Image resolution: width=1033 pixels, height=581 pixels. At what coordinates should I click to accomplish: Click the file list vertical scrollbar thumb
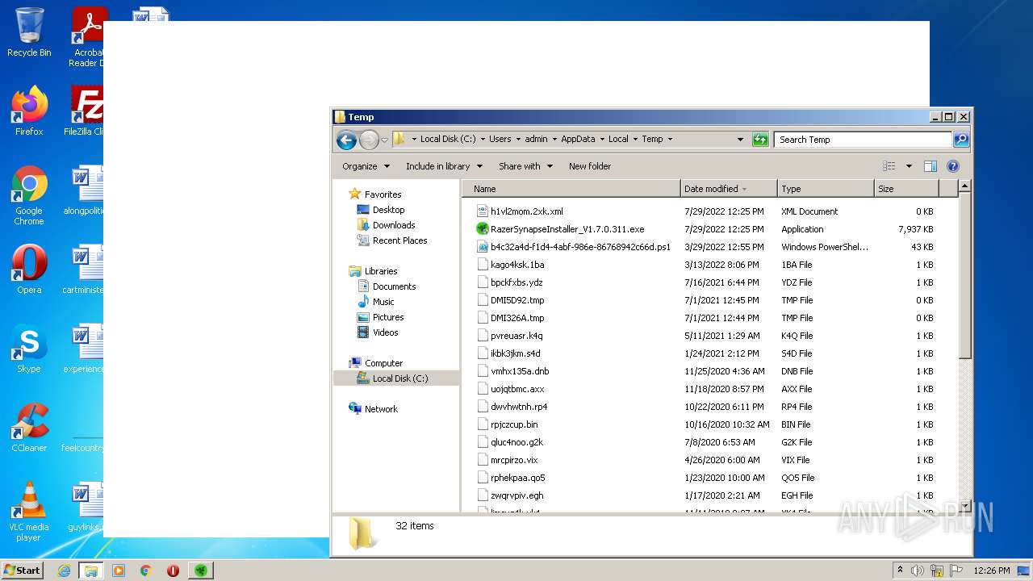pos(964,276)
